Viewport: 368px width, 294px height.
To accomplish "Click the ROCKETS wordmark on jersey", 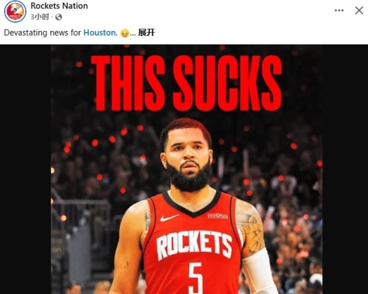I will click(x=194, y=244).
